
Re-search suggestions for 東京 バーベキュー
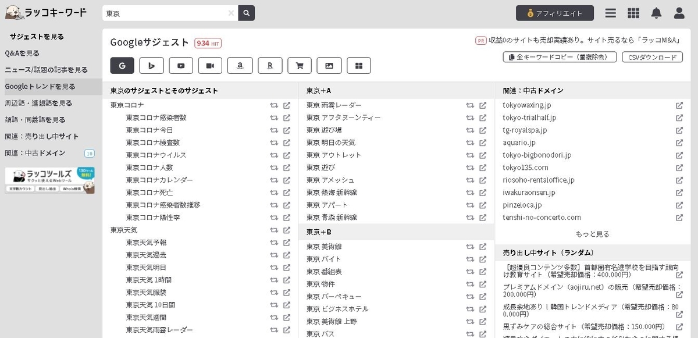[x=470, y=297]
